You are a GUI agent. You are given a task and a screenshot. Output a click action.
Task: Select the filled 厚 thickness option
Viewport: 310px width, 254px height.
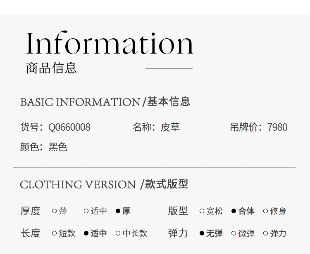pyautogui.click(x=123, y=211)
